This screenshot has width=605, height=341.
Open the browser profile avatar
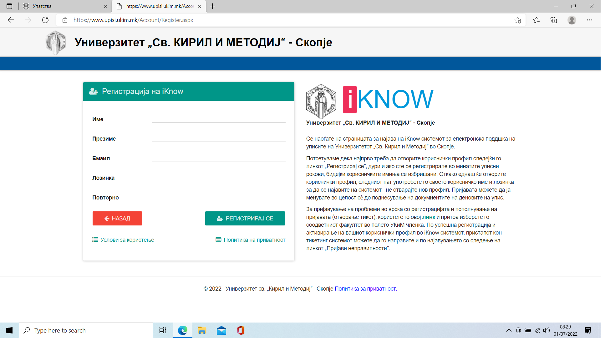tap(572, 20)
